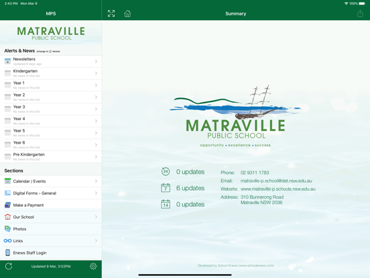This screenshot has width=370, height=278.
Task: Click the Our School building icon
Action: [7, 217]
